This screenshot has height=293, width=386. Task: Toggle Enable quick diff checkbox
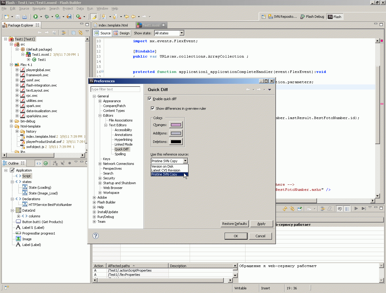pos(150,99)
